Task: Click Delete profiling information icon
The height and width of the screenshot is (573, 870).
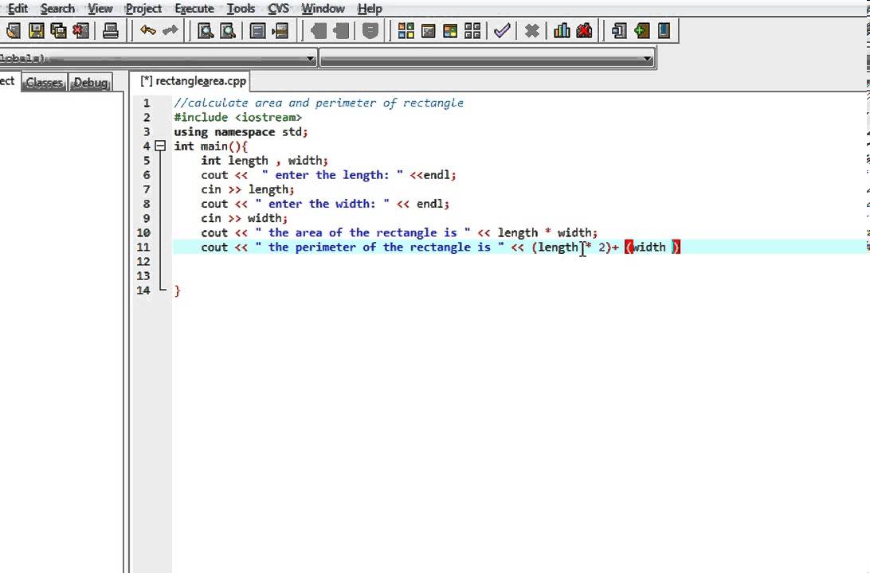Action: point(584,30)
